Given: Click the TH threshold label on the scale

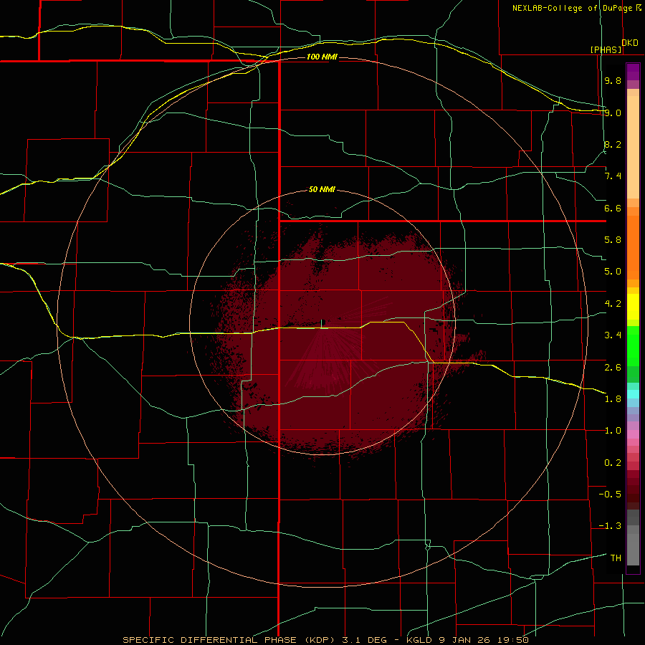Looking at the screenshot, I should [x=616, y=558].
